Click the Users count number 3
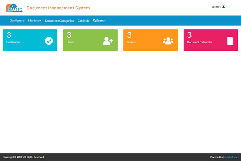The height and width of the screenshot is (161, 241). point(69,35)
